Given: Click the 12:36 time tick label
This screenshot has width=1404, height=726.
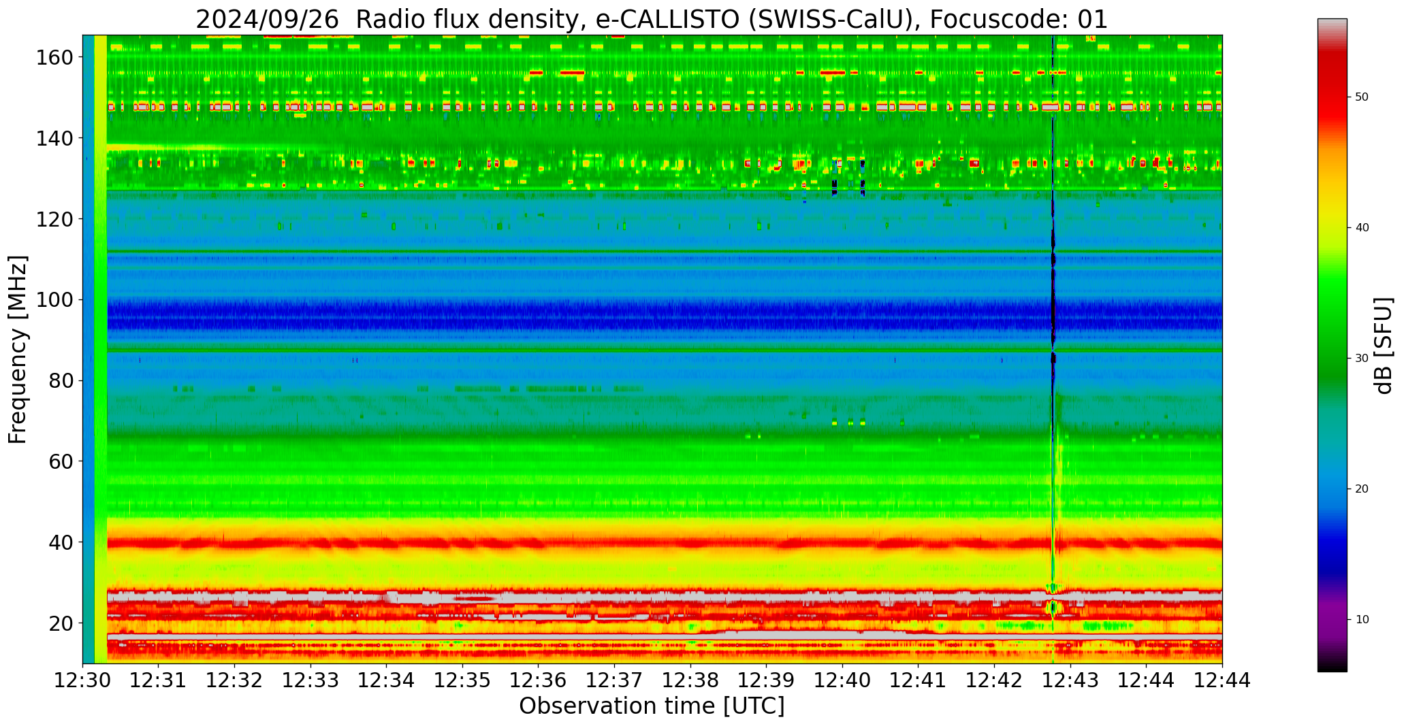Looking at the screenshot, I should click(539, 680).
